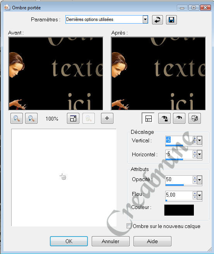Screen dimensions: 214x254
Task: Enable Ombre sur le nouveau calque checkbox
Action: coord(129,226)
